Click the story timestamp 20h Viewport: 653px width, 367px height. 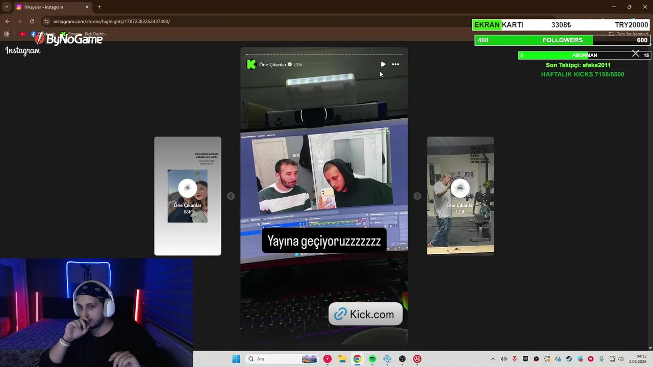pos(298,65)
